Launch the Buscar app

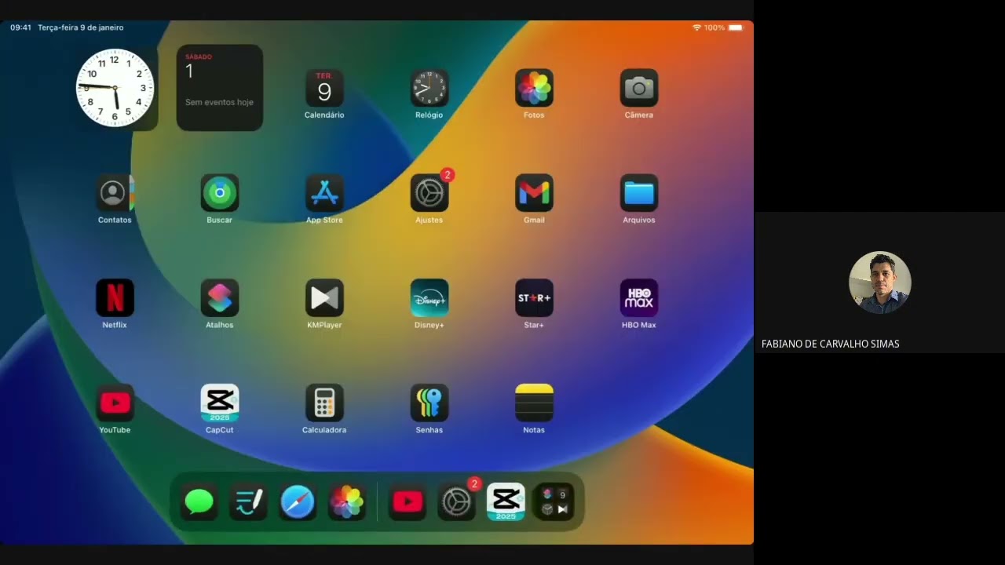pyautogui.click(x=220, y=193)
